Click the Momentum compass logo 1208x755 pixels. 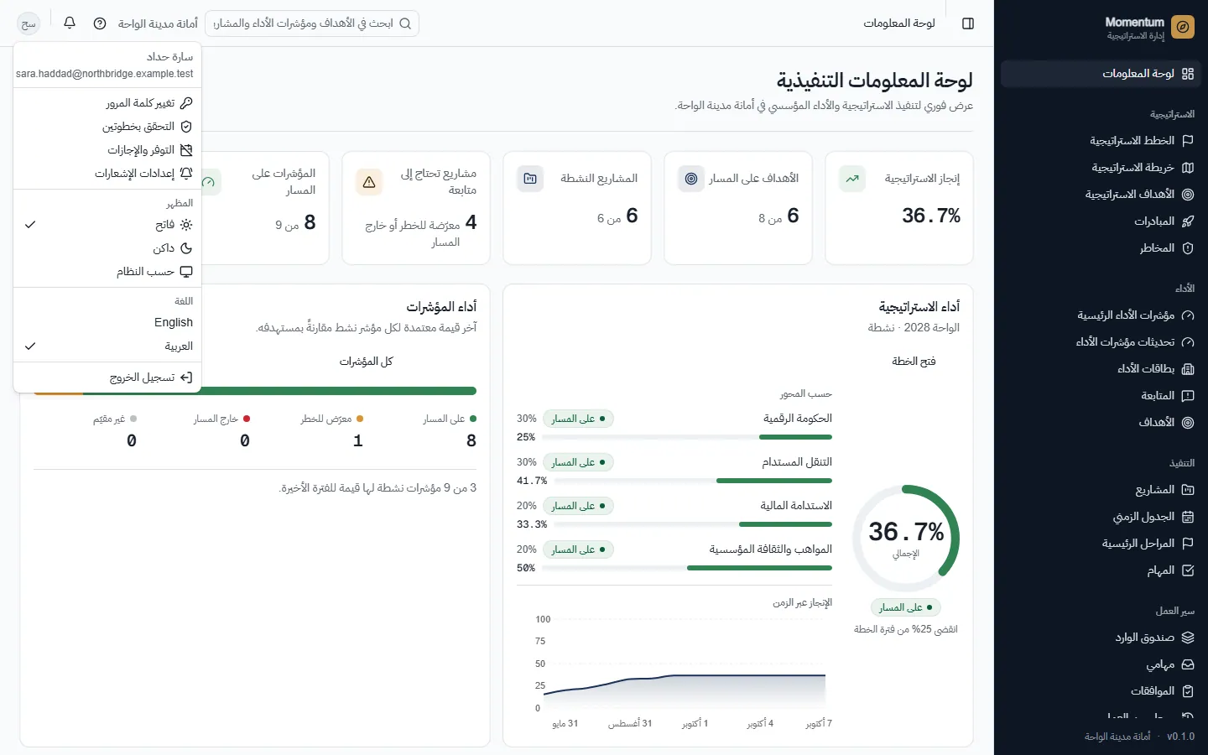pos(1183,28)
